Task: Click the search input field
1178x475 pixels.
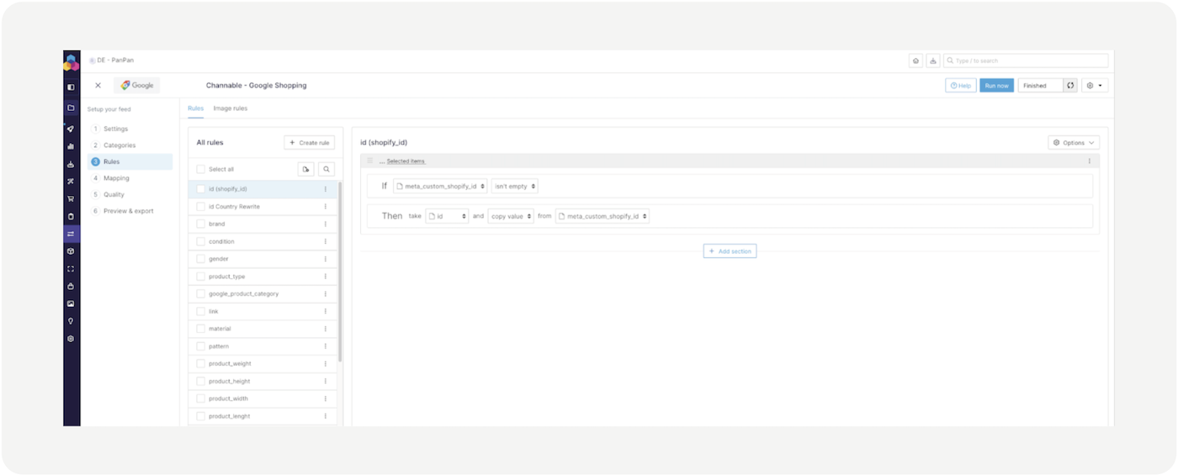Action: coord(1026,61)
